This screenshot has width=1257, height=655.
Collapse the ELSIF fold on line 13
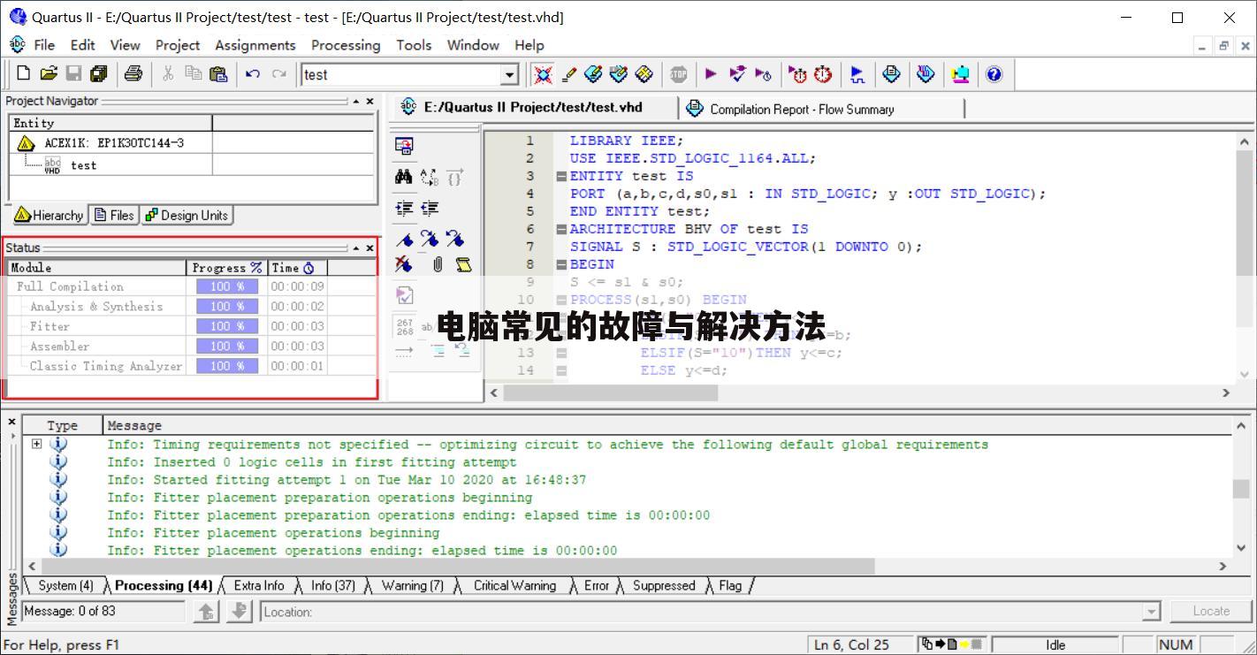(x=561, y=353)
